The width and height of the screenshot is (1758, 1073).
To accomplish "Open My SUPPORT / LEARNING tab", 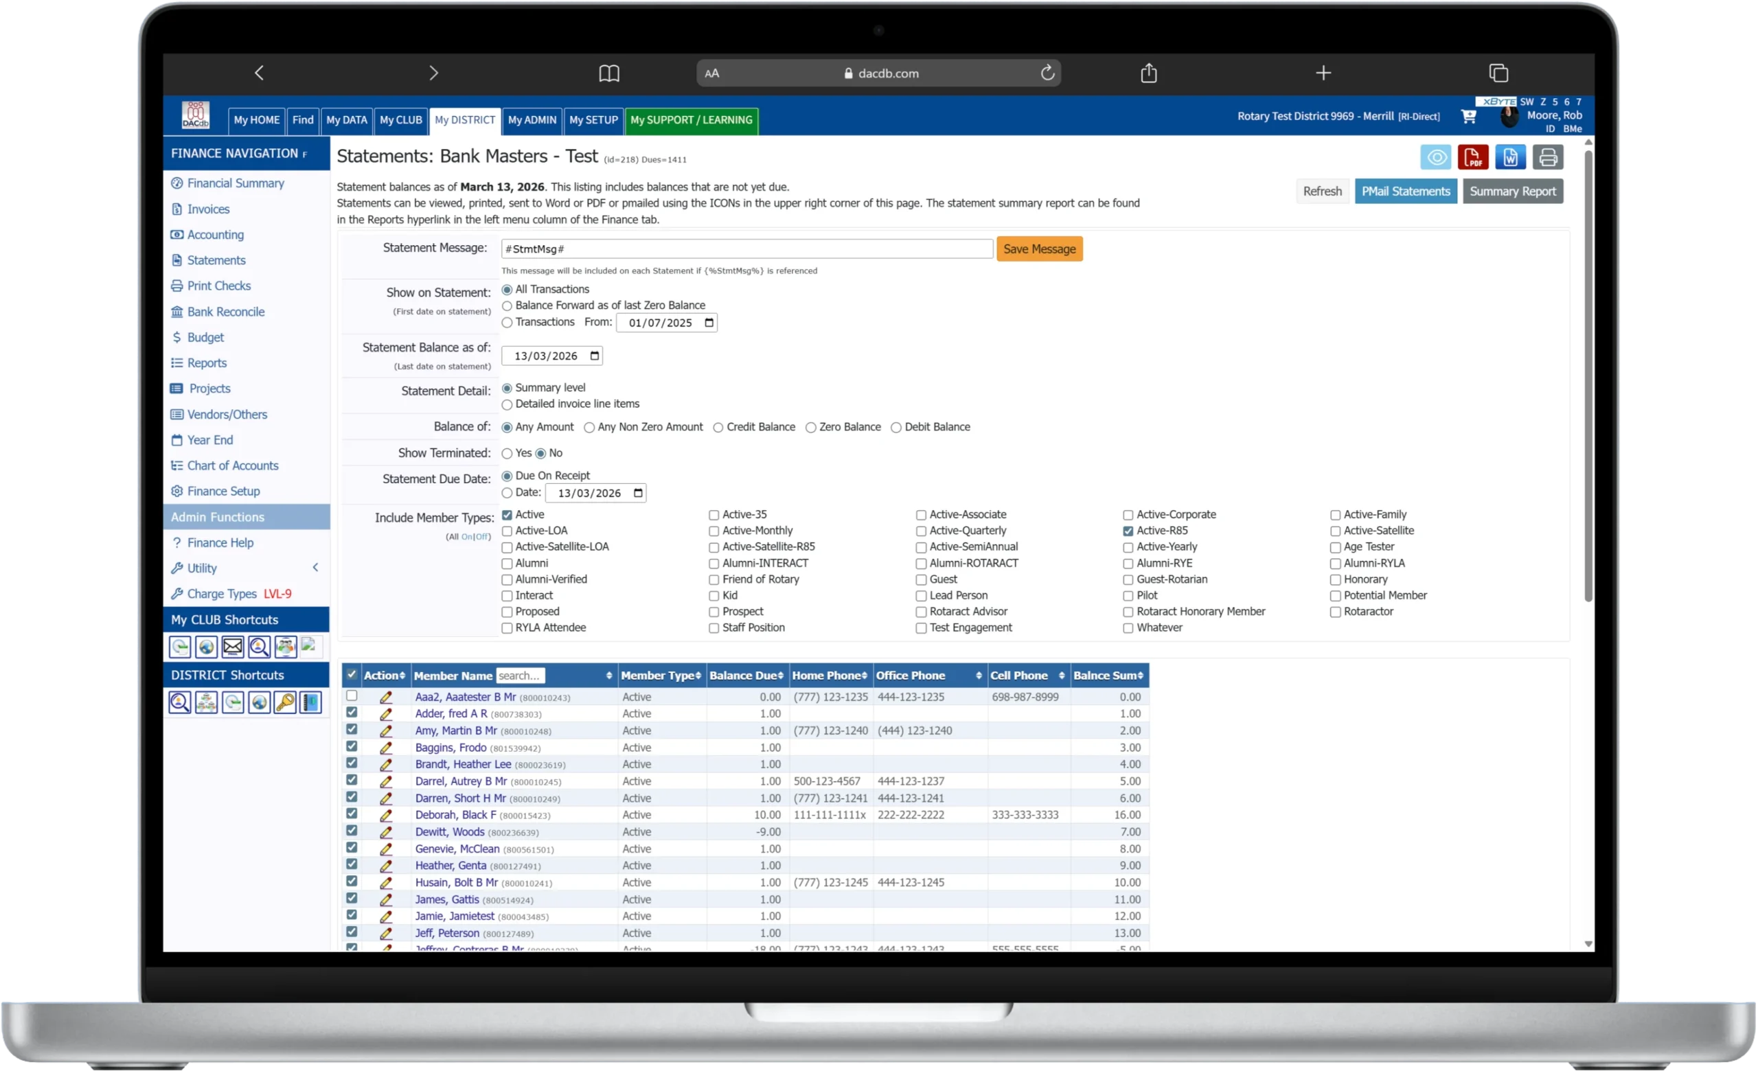I will pyautogui.click(x=691, y=120).
